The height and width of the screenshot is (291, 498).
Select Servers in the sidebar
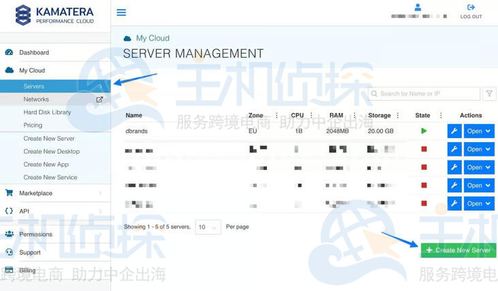tap(55, 86)
